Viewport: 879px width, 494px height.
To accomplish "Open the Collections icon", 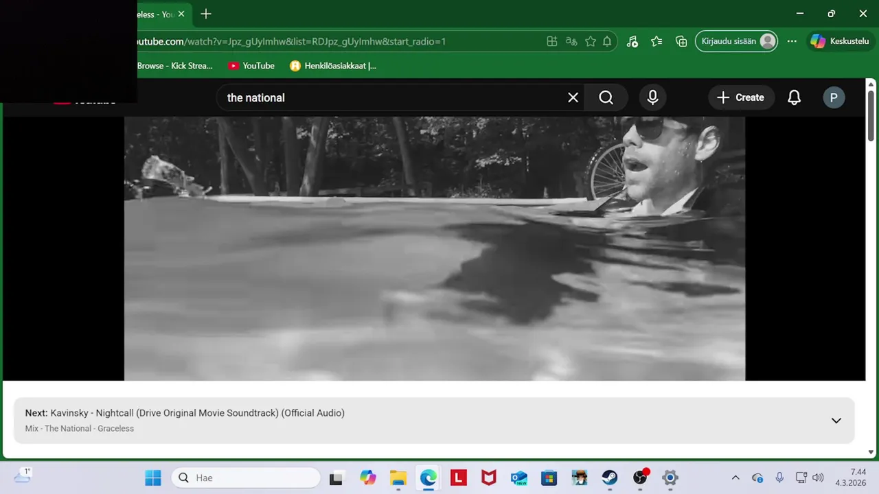I will [681, 41].
